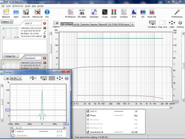Switch to the Distortion tab
Image resolution: width=185 pixels, height=139 pixels.
[85, 24]
